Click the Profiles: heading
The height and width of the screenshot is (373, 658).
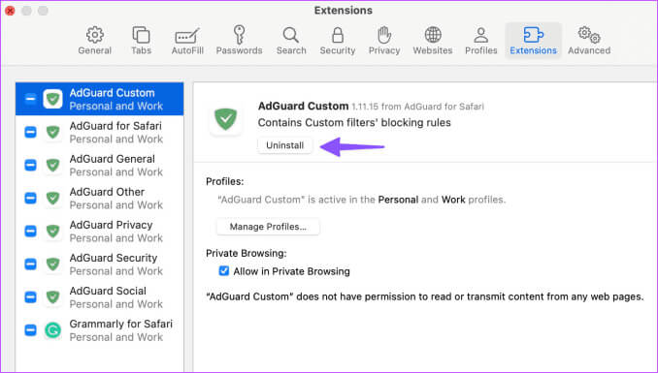click(x=224, y=181)
